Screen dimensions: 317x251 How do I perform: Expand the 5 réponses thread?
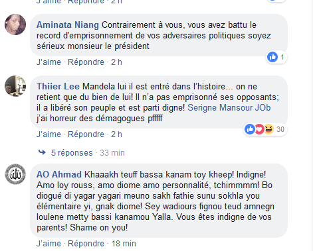click(x=72, y=153)
